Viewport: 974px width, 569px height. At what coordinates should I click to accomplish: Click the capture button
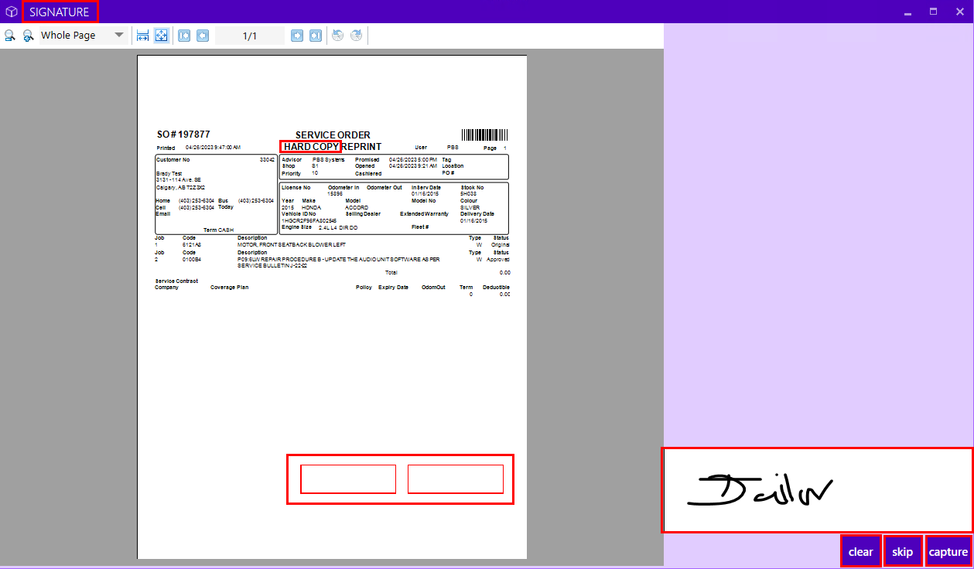tap(948, 551)
